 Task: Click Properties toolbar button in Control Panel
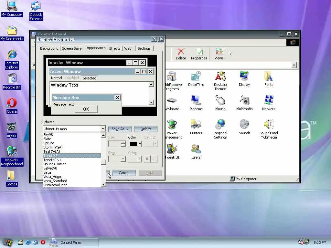(x=199, y=54)
